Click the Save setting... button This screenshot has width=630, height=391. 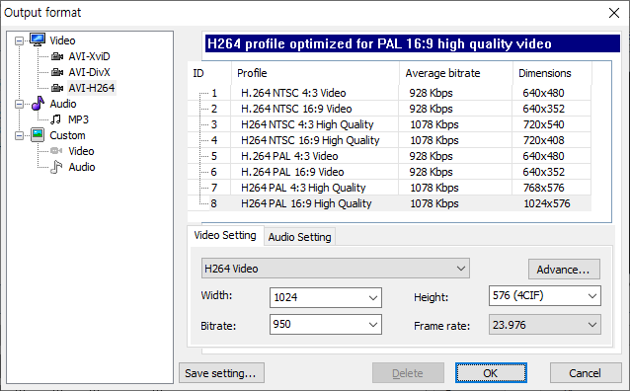[221, 373]
